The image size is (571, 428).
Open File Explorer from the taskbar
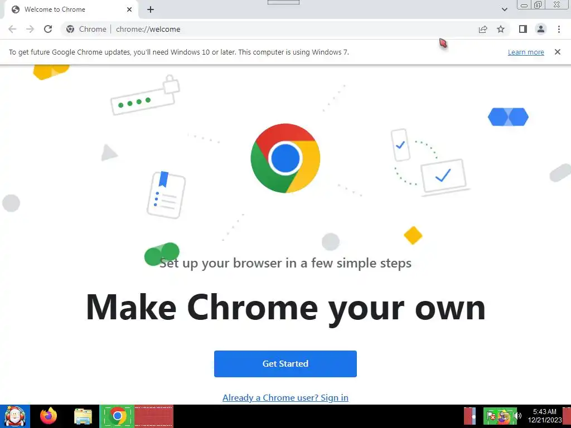click(x=83, y=416)
